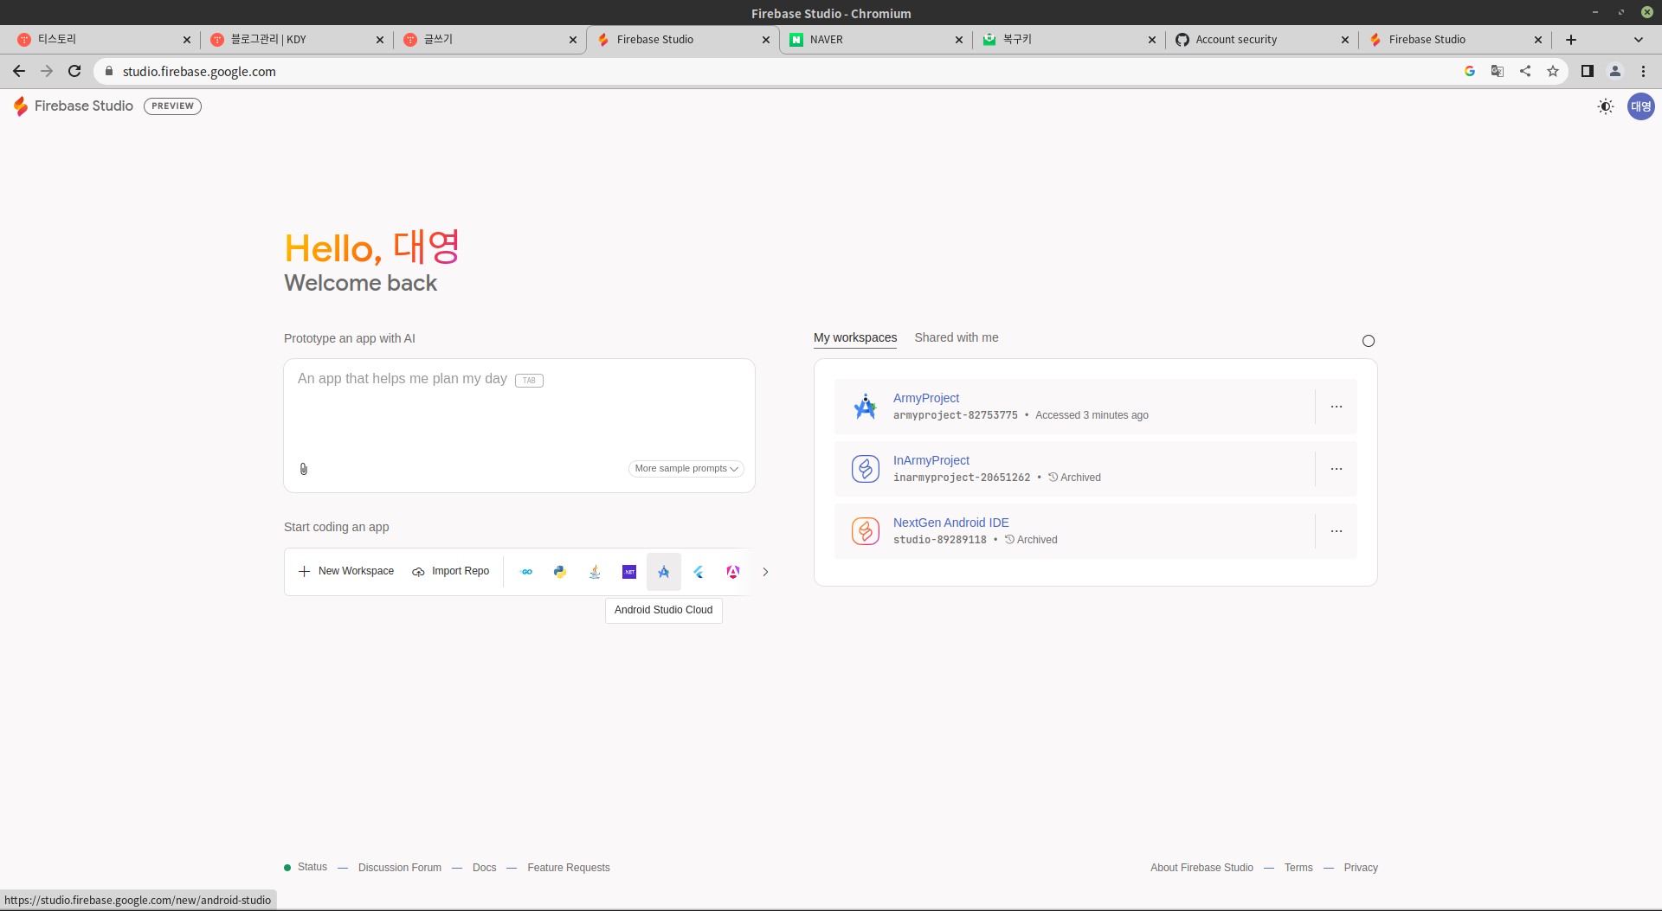The height and width of the screenshot is (911, 1662).
Task: Click the NextGen Android IDE orange icon
Action: (866, 531)
